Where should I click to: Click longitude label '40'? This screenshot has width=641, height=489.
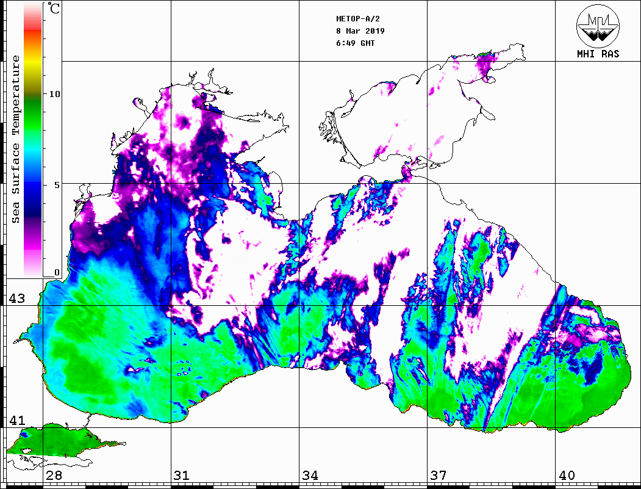(567, 476)
